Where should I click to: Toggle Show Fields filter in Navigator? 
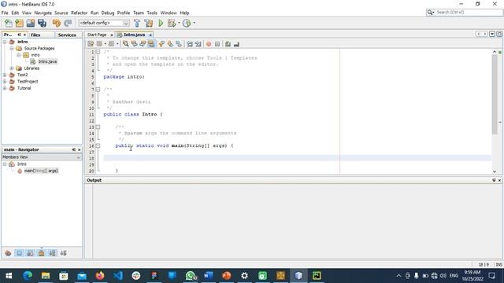click(x=19, y=253)
